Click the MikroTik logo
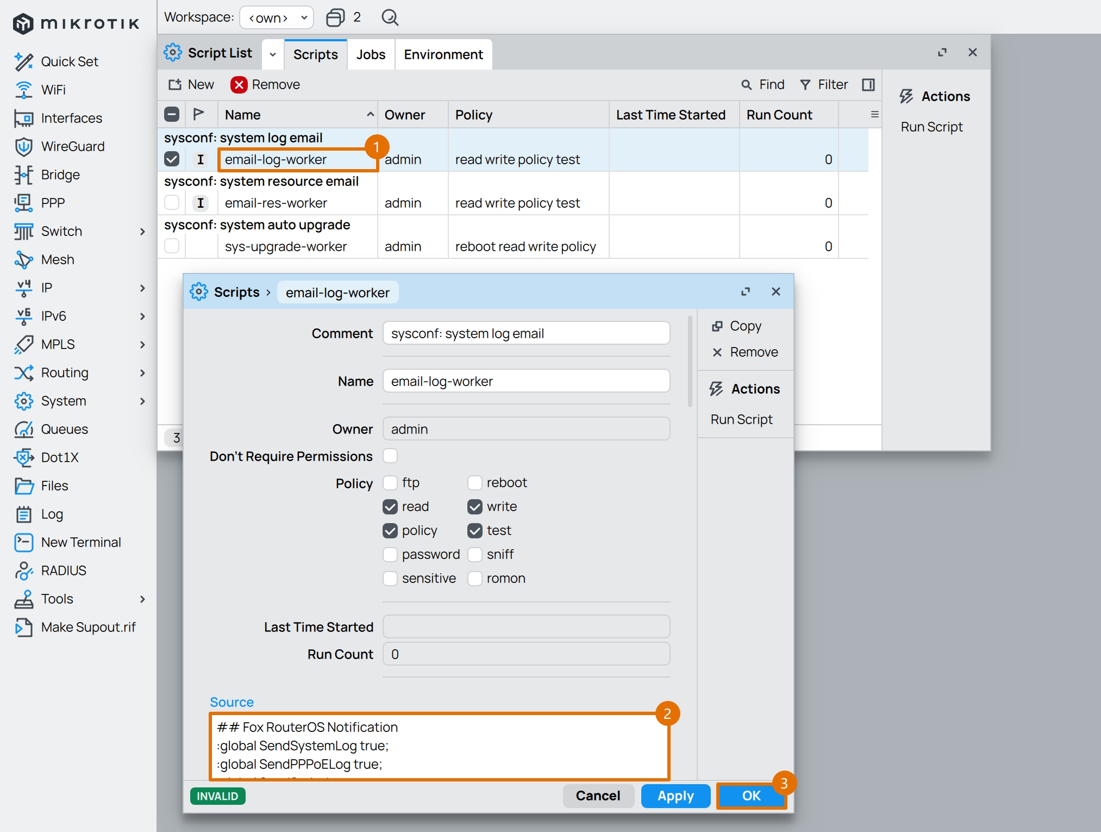Screen dimensions: 1101x832 tap(76, 23)
